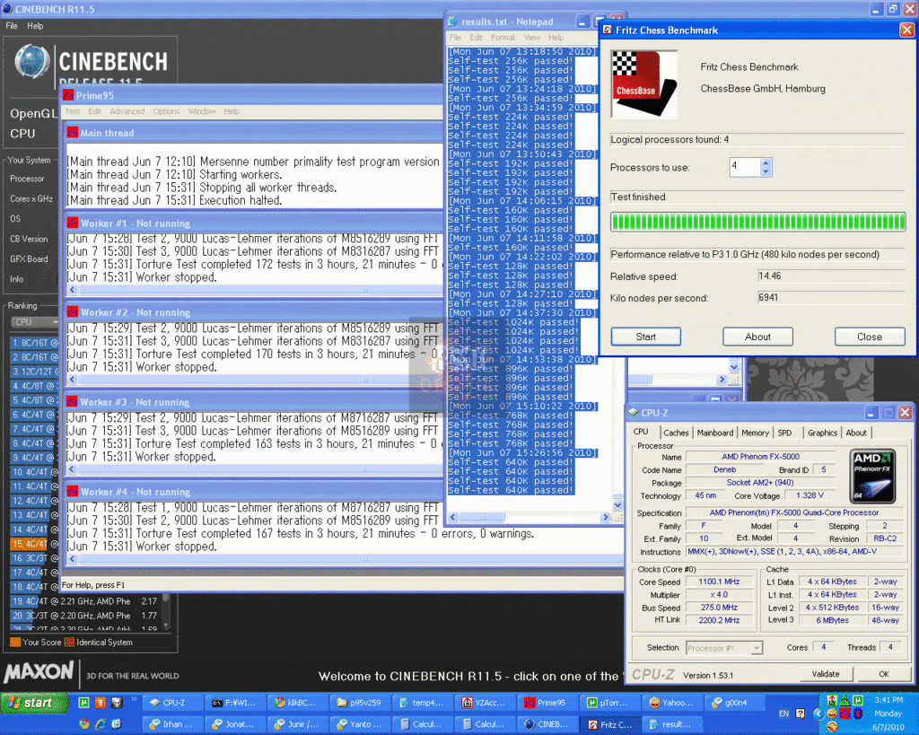919x735 pixels.
Task: Switch to CINEBENCH from the taskbar
Action: (547, 724)
